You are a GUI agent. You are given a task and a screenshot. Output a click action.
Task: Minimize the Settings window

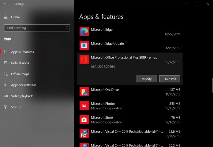[x=187, y=4]
